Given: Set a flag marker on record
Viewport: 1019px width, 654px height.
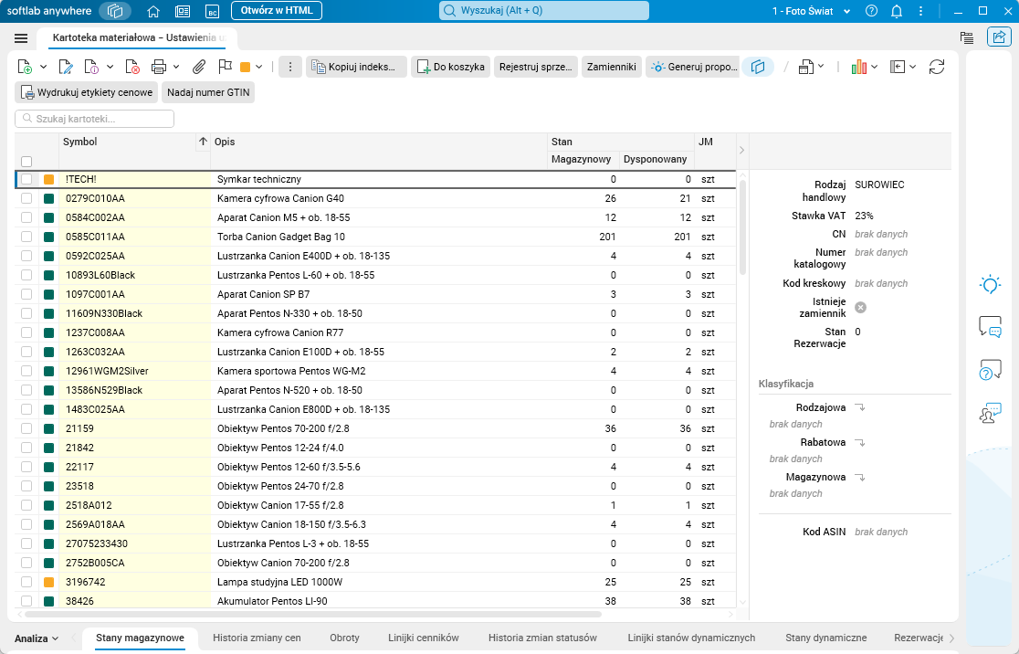Looking at the screenshot, I should (225, 67).
